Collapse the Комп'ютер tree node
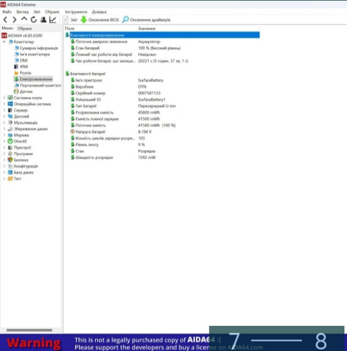This screenshot has width=347, height=351. (4, 41)
